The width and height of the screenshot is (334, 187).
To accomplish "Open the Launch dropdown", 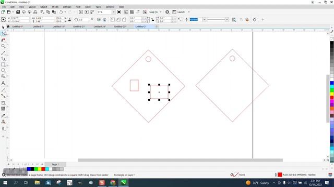I will (x=189, y=12).
